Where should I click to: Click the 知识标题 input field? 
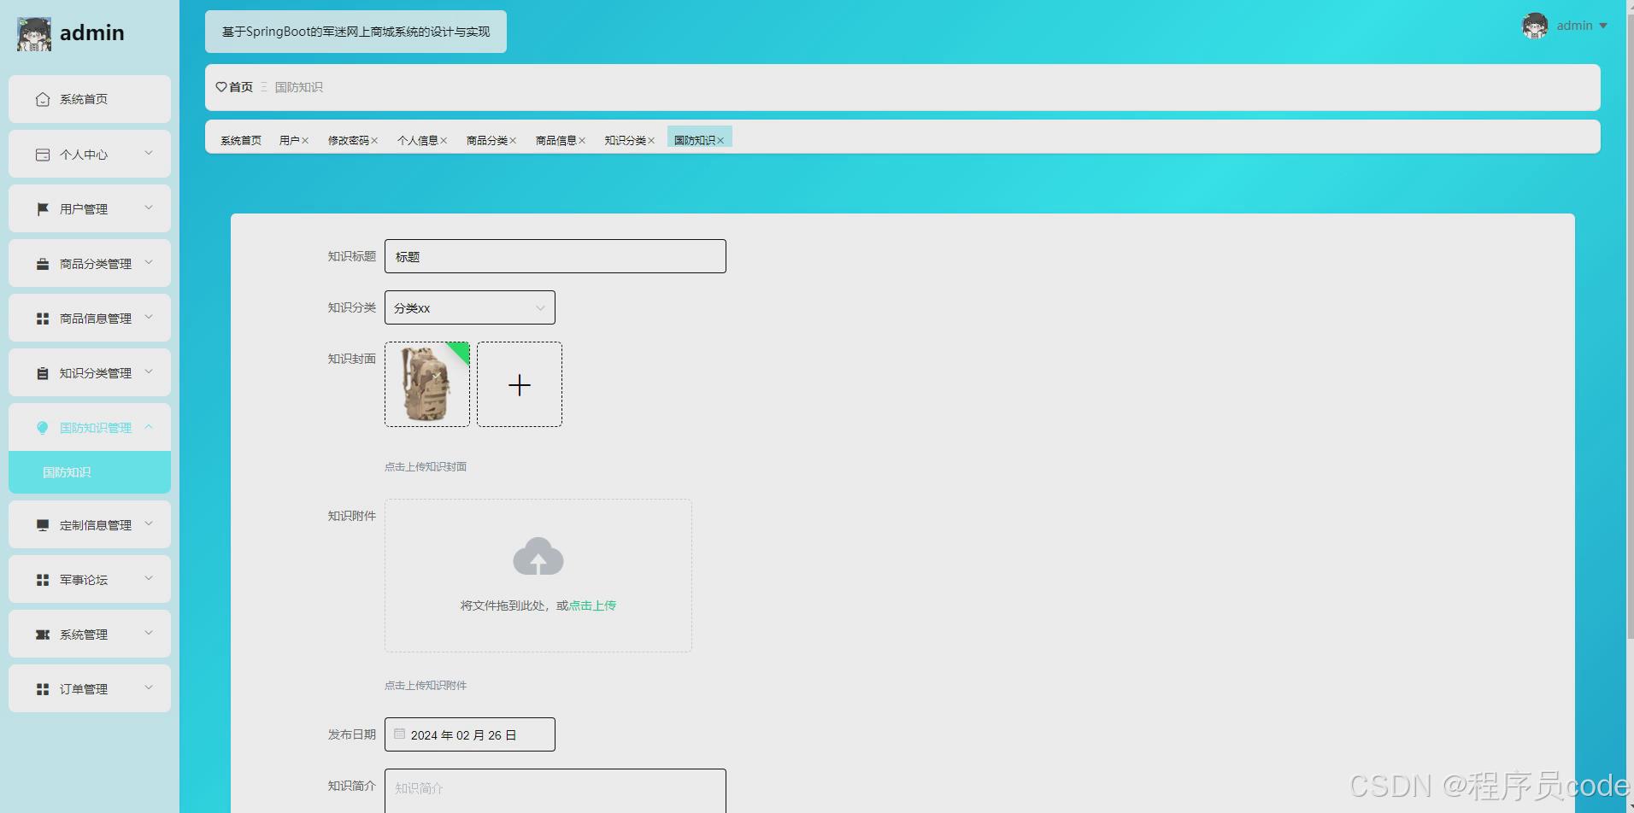click(x=555, y=256)
